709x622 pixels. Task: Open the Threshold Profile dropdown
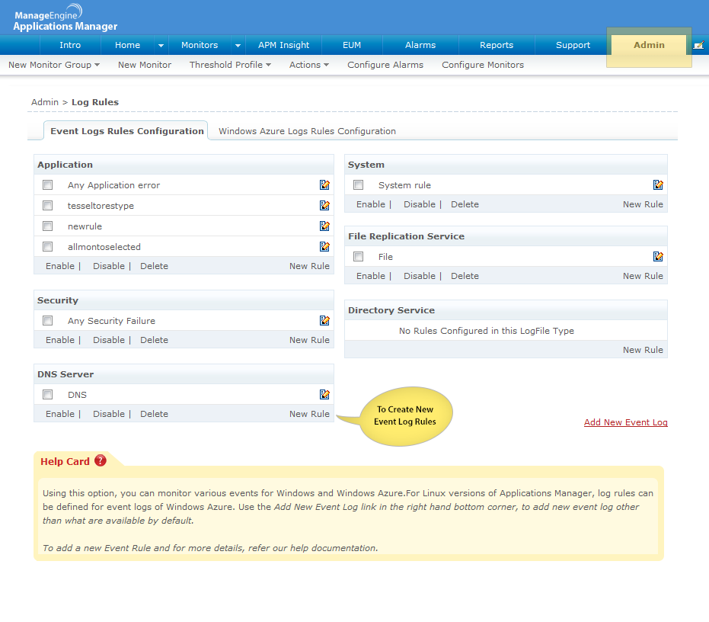(x=230, y=65)
